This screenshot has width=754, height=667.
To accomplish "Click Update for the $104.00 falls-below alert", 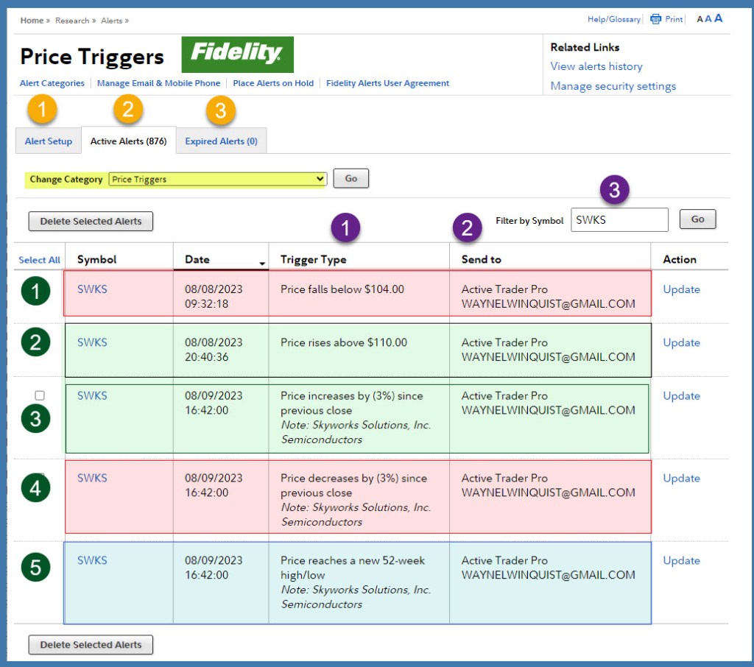I will pos(681,289).
